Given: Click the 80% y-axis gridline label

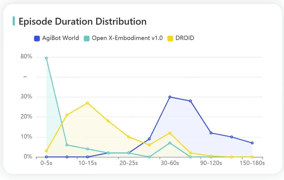Looking at the screenshot, I should (27, 56).
